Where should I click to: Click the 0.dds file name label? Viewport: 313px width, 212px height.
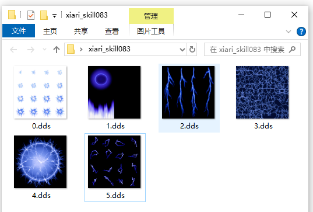point(41,126)
